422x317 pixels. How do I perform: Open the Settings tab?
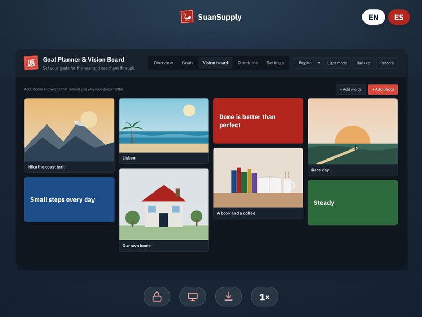tap(275, 63)
